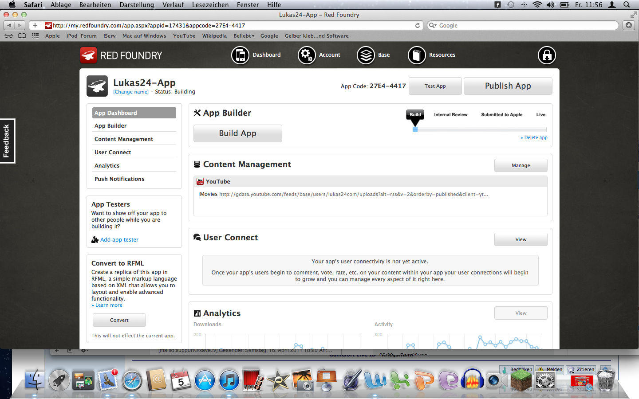This screenshot has width=639, height=399.
Task: Click the Red Foundry logo
Action: tap(121, 55)
